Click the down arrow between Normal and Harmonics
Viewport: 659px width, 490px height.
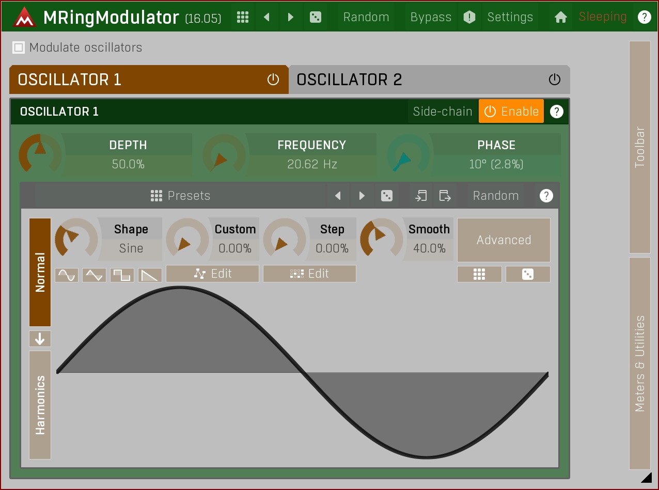point(40,339)
